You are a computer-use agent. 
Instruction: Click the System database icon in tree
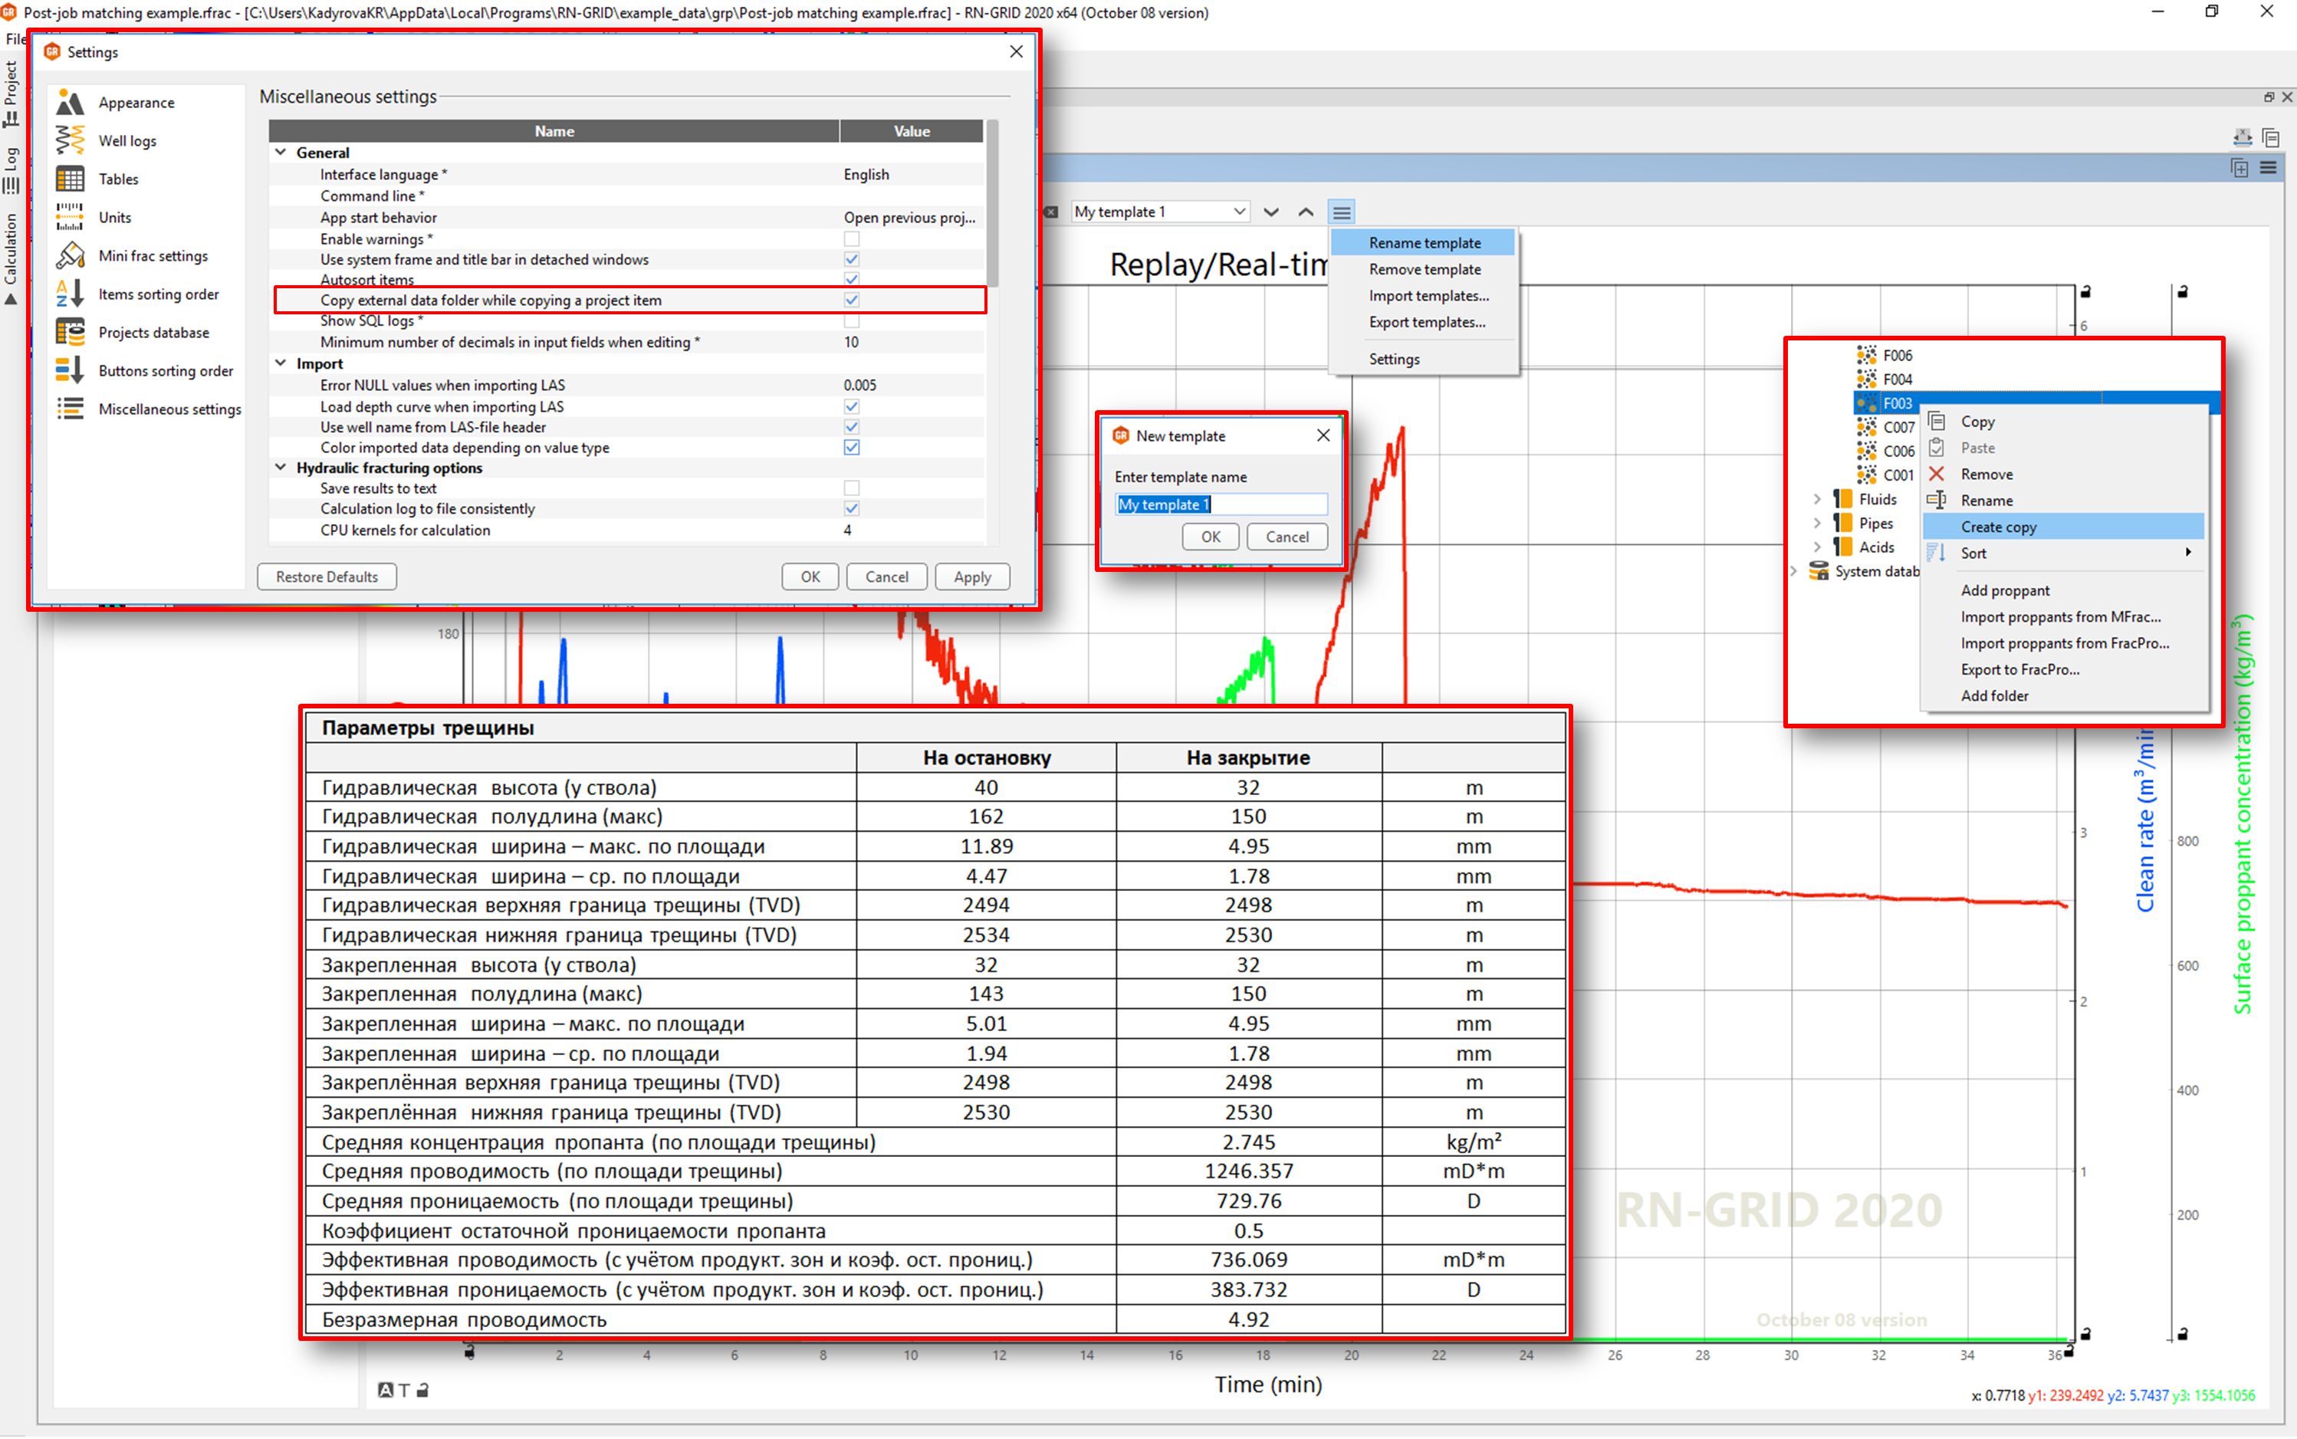pyautogui.click(x=1819, y=571)
